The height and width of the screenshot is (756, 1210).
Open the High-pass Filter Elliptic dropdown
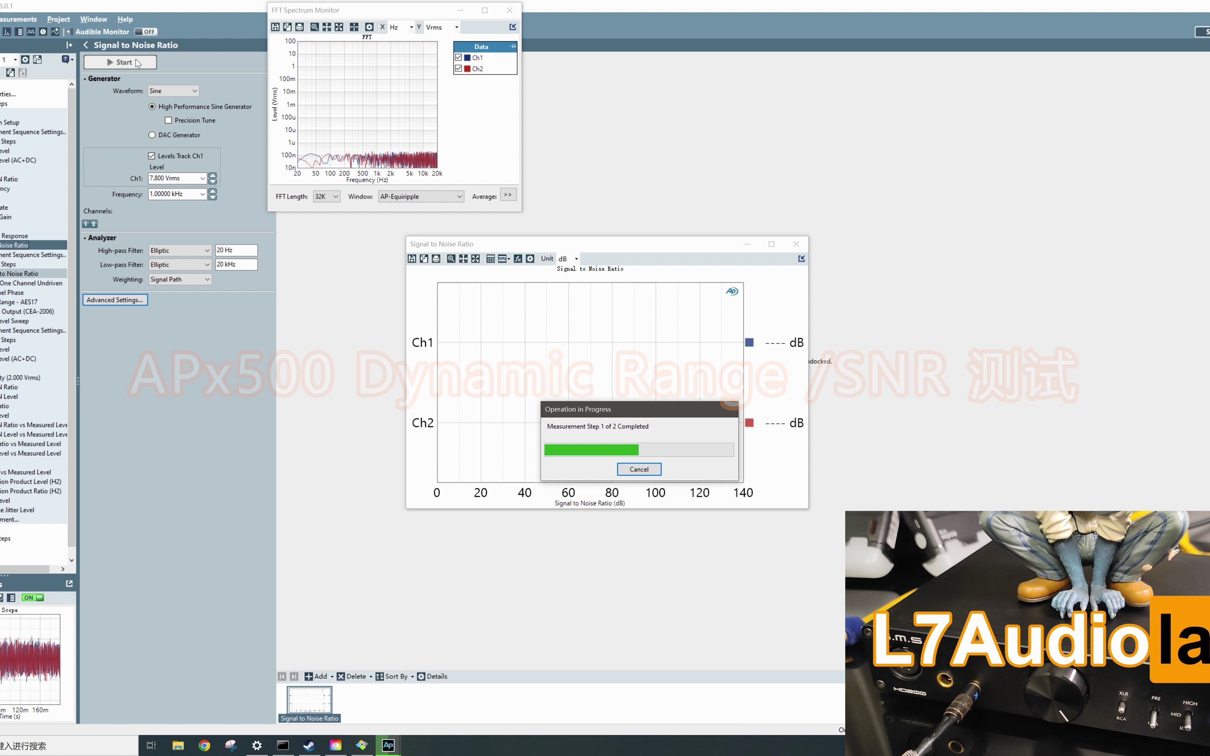pyautogui.click(x=180, y=251)
